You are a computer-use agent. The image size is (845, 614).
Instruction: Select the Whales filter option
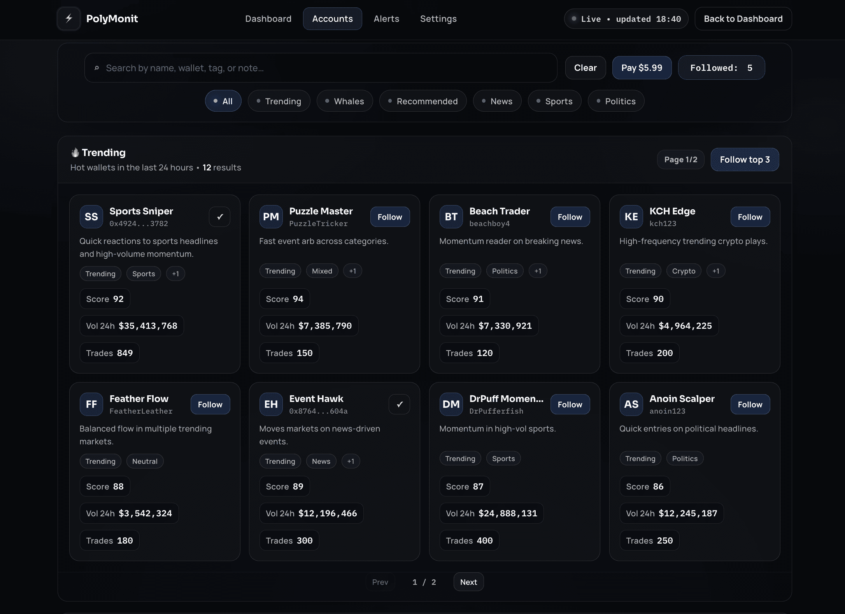(345, 101)
